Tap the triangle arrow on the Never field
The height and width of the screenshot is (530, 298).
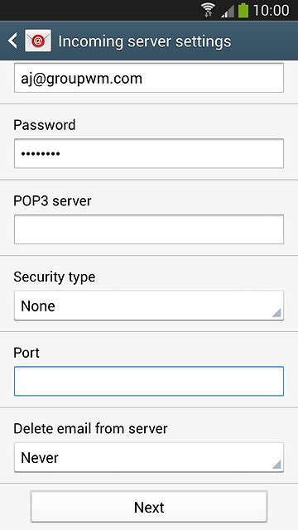point(276,465)
